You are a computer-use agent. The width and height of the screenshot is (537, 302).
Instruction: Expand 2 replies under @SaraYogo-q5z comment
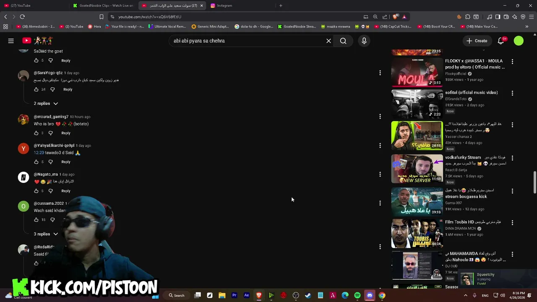[x=46, y=104]
